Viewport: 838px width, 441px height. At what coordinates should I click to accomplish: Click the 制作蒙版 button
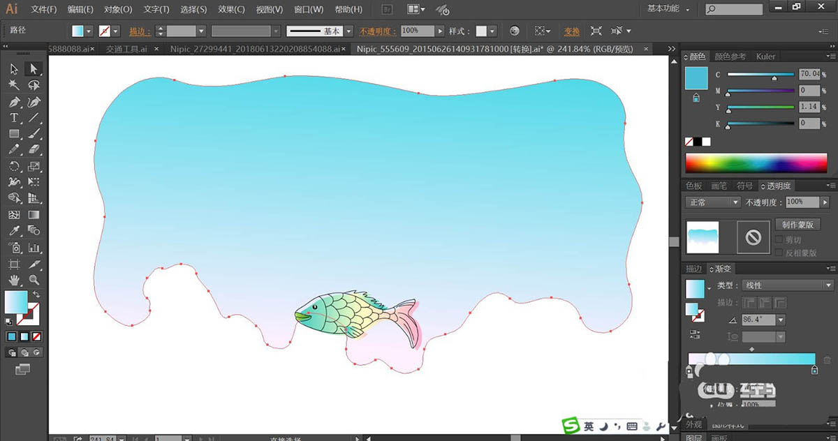797,225
